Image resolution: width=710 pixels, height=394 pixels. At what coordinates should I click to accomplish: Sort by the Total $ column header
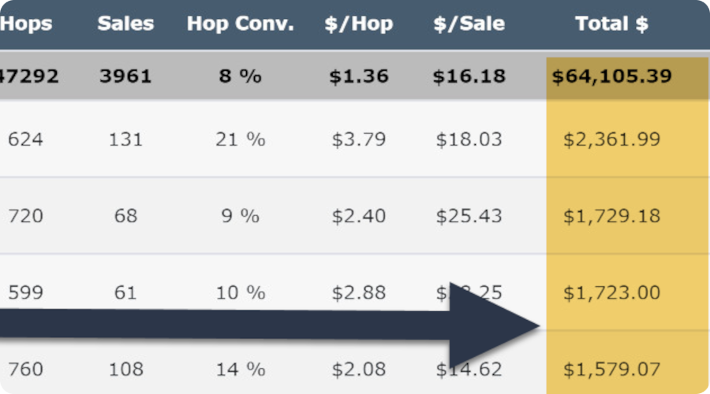point(611,24)
